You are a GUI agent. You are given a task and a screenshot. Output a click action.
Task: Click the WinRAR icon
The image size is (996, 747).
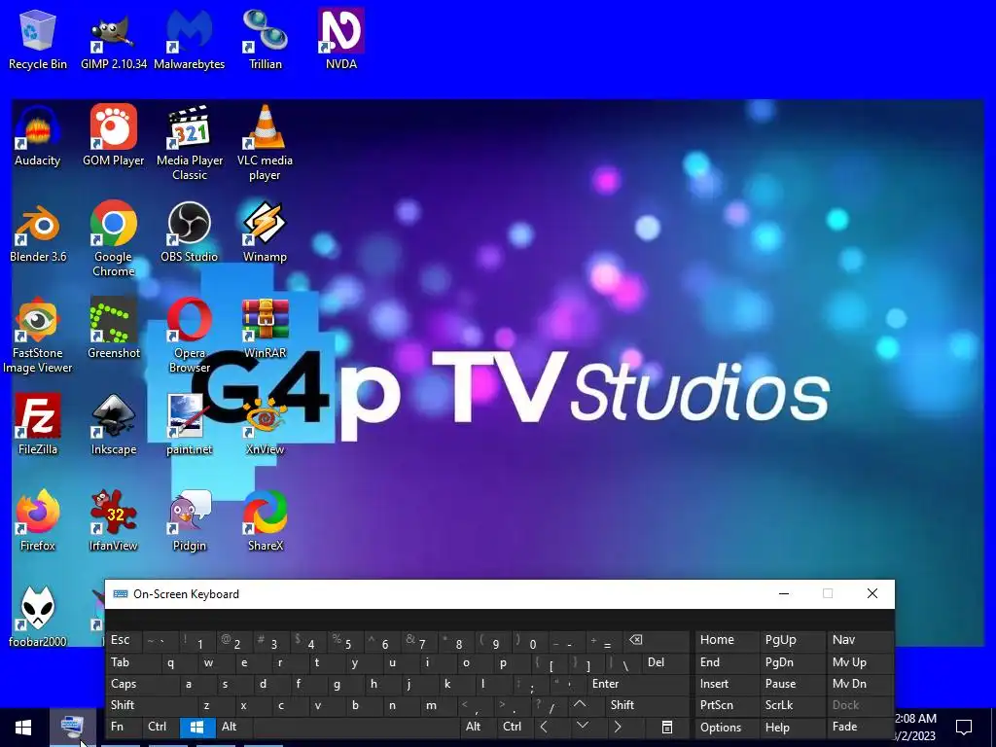[265, 329]
